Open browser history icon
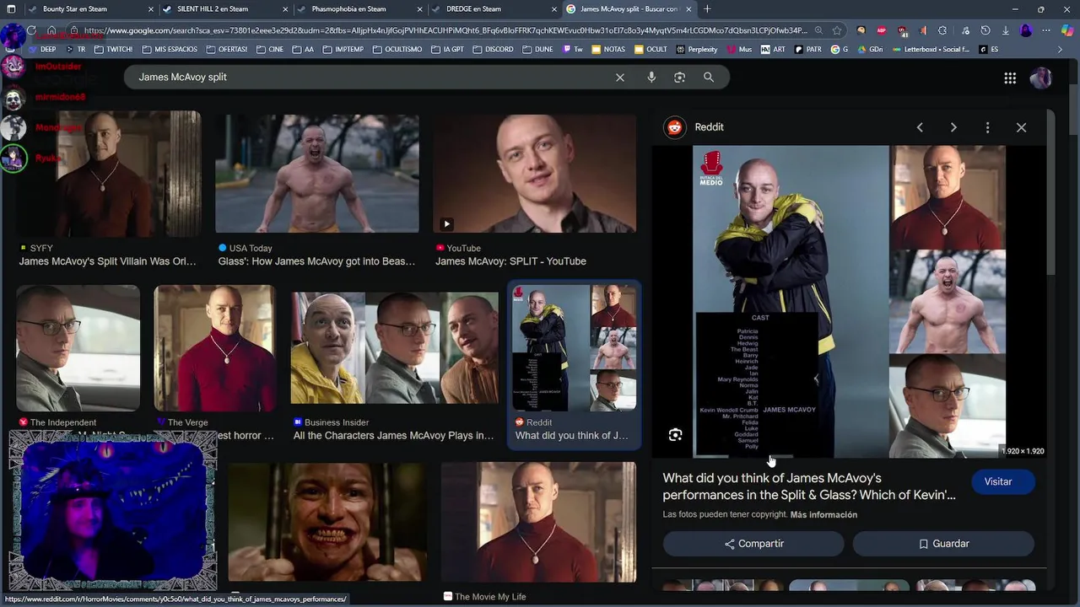The height and width of the screenshot is (607, 1080). tap(985, 30)
